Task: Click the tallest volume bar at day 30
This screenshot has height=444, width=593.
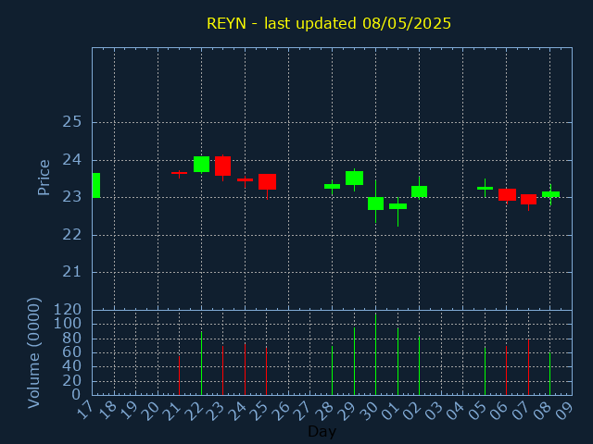Action: [x=375, y=354]
